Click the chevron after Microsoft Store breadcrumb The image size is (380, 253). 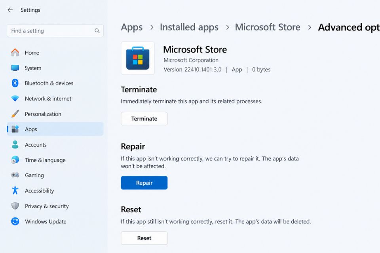(310, 27)
